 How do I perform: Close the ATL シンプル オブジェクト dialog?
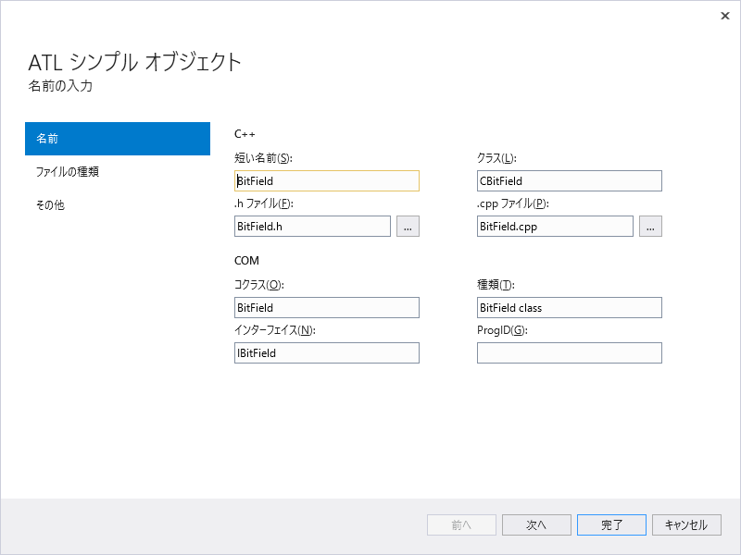(x=725, y=16)
